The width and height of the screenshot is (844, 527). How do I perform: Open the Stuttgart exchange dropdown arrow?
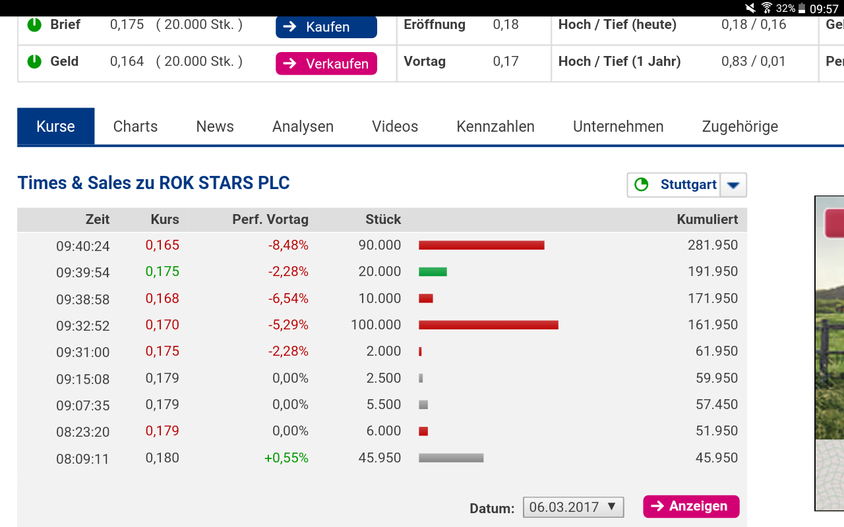(733, 185)
